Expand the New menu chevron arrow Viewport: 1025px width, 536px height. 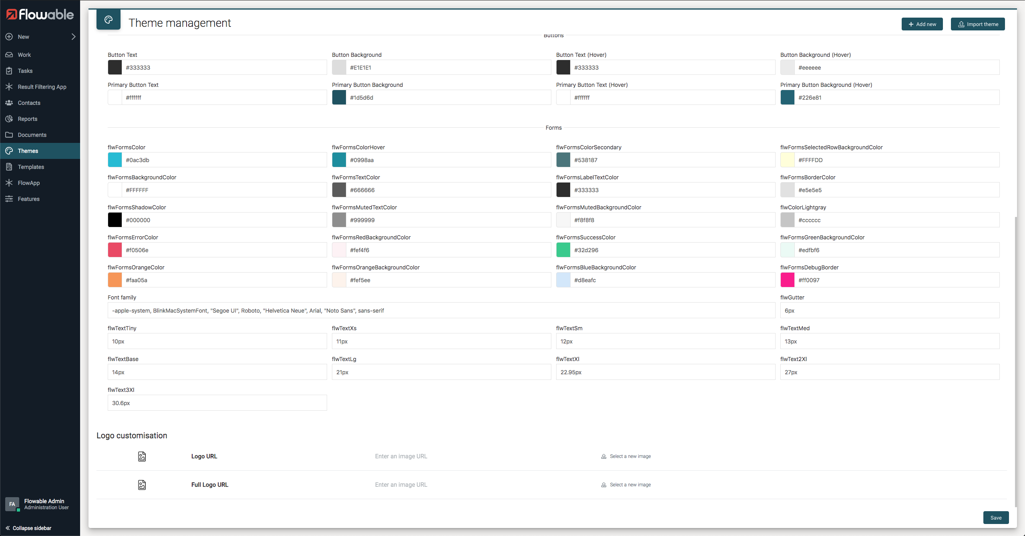[73, 37]
